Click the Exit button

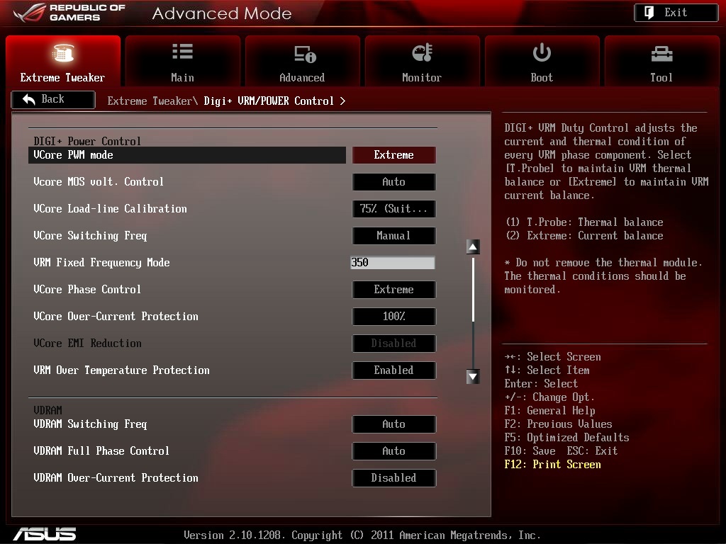[x=676, y=13]
